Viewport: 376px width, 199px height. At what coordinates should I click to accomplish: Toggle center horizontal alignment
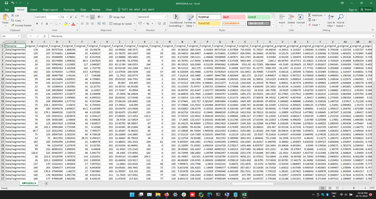87,24
